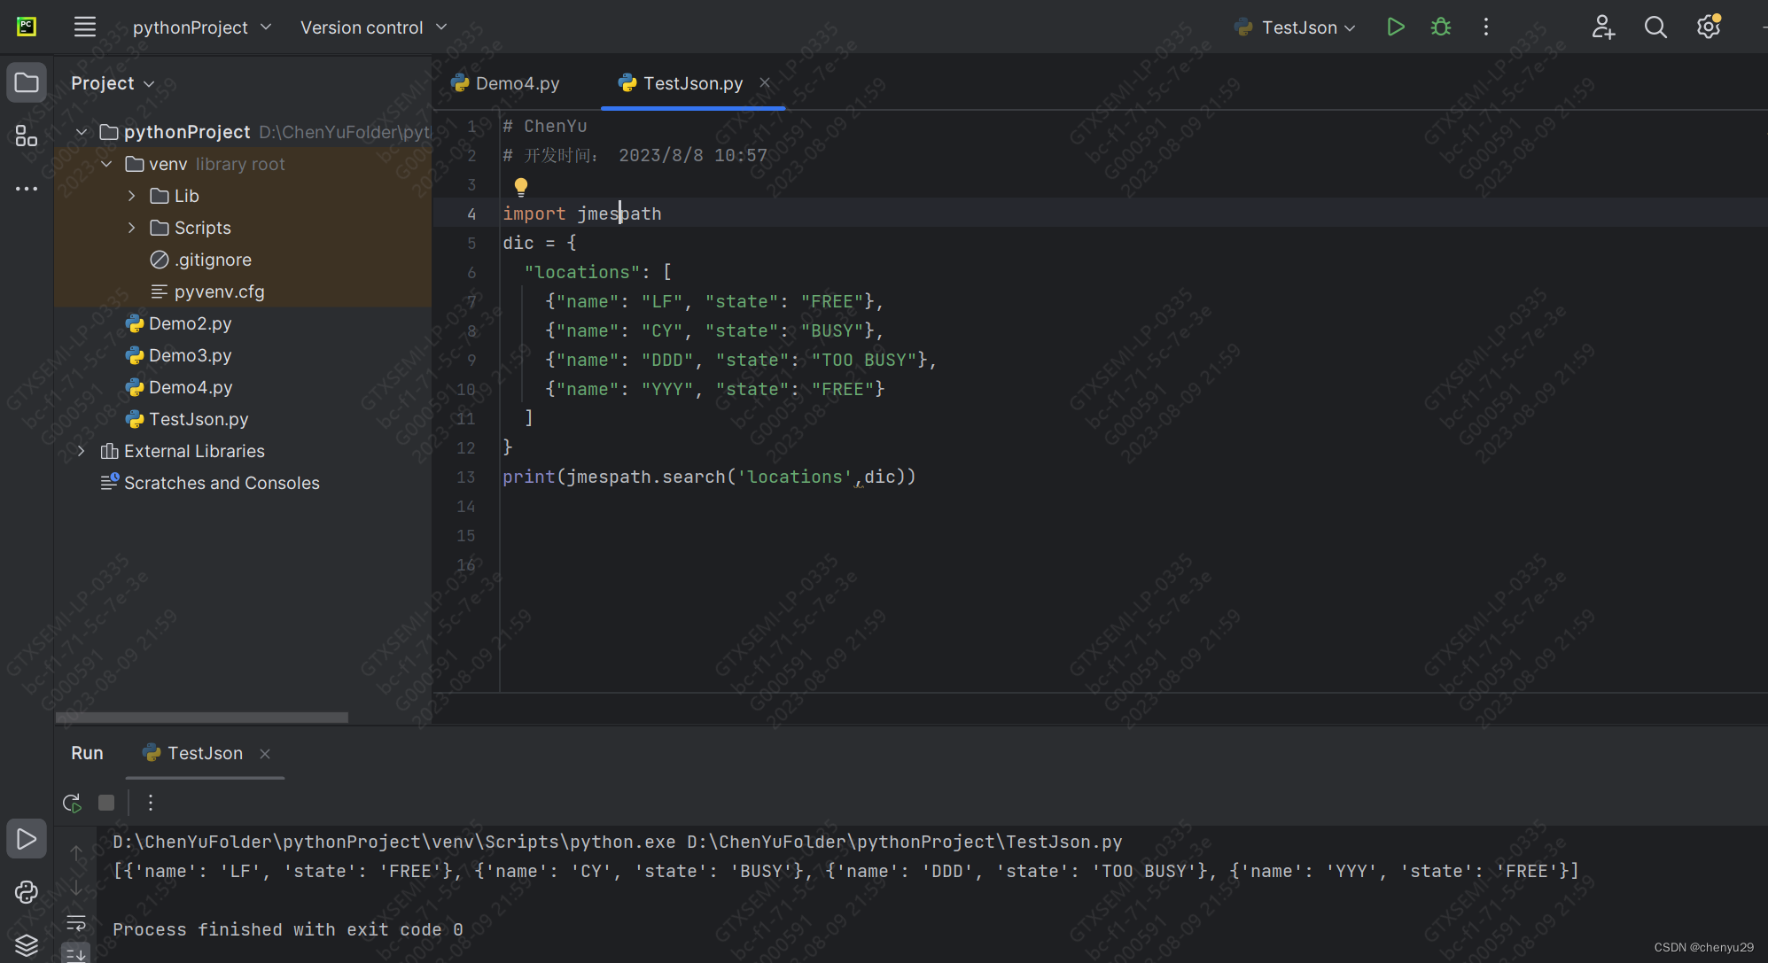Expand the Lib folder
The image size is (1768, 963).
point(132,196)
